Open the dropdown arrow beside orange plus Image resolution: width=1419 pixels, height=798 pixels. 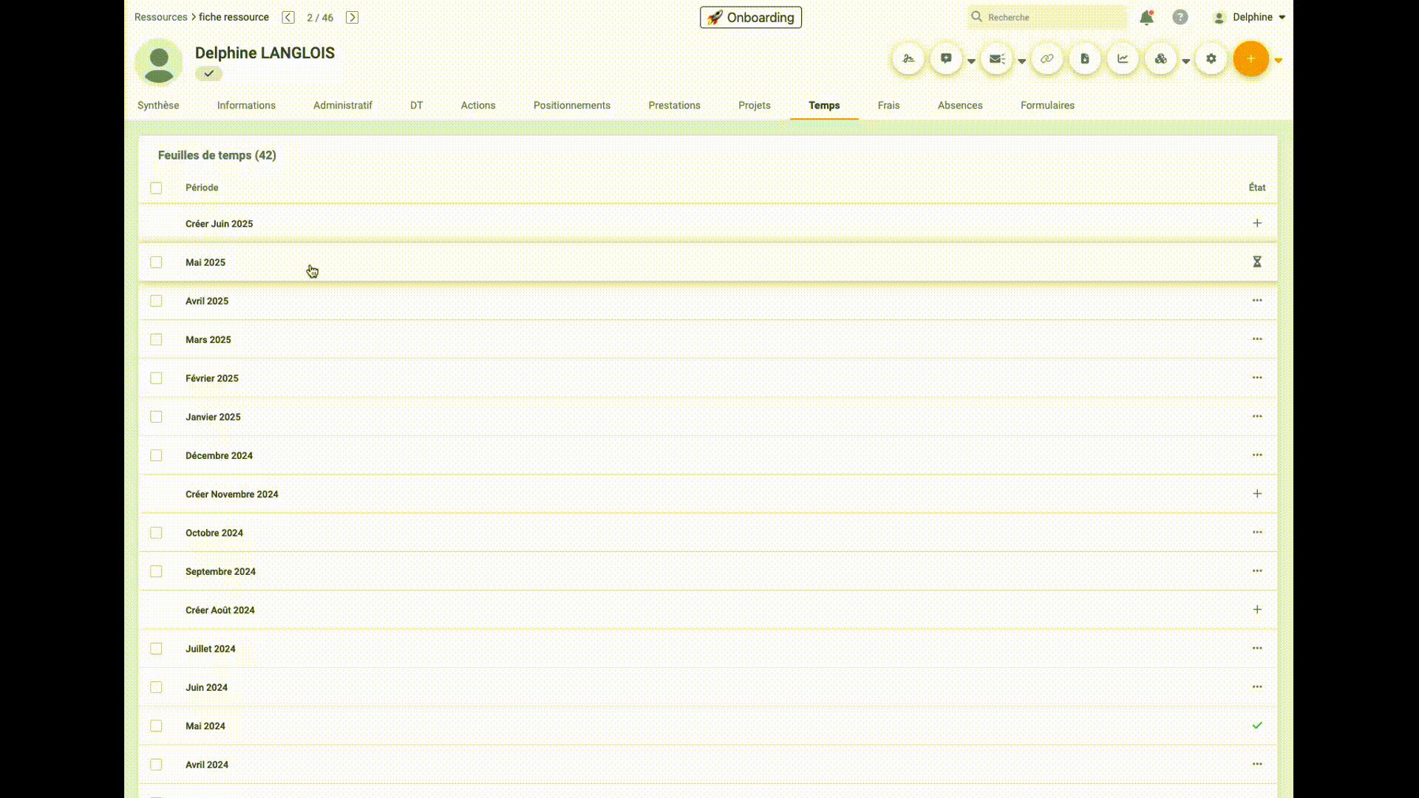click(1279, 61)
